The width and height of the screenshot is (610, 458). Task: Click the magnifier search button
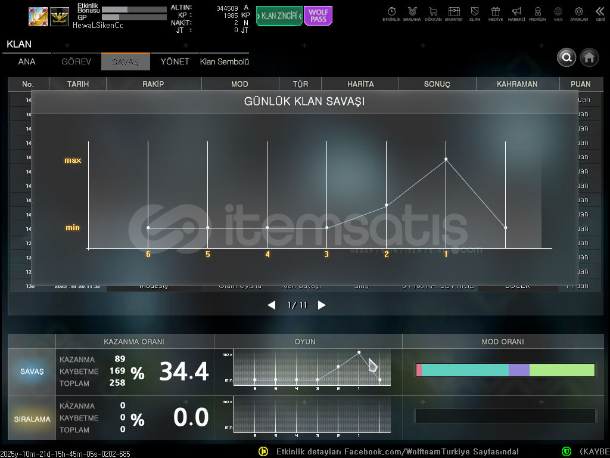click(x=567, y=57)
